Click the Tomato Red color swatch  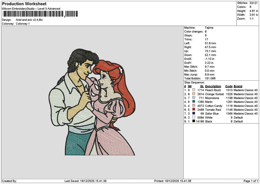click(194, 109)
